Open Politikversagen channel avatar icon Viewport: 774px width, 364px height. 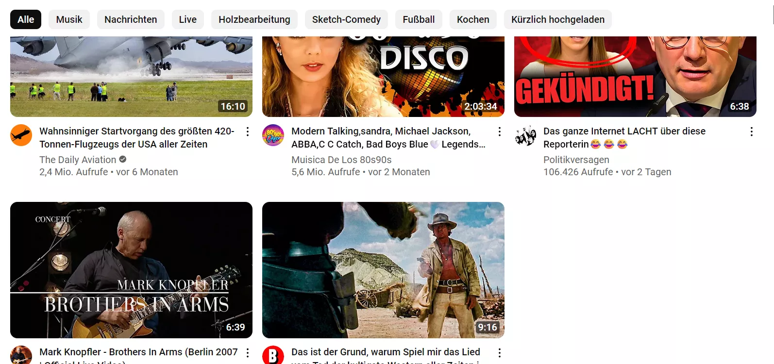tap(525, 135)
